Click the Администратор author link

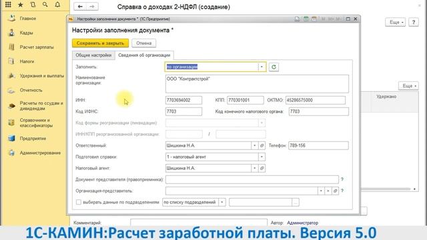point(302,223)
